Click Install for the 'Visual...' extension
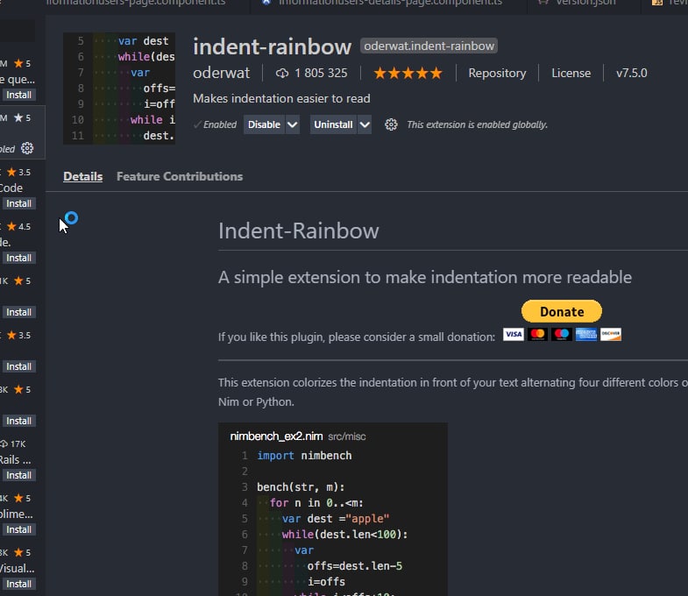The height and width of the screenshot is (596, 688). [x=18, y=584]
